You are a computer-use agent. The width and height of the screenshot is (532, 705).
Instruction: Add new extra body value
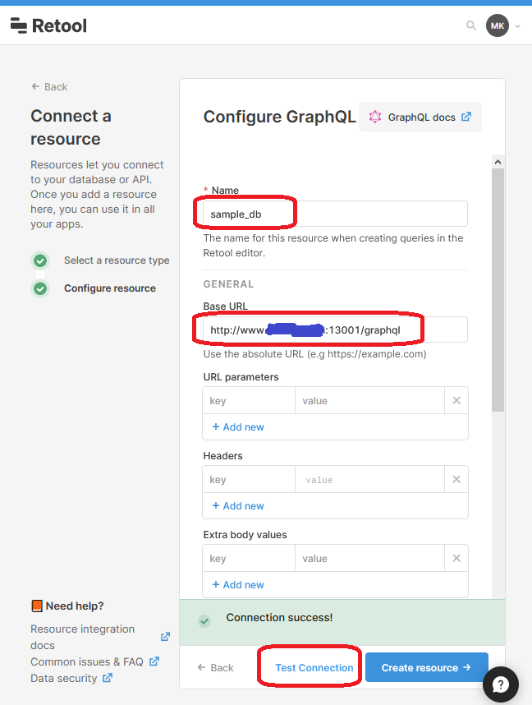(238, 585)
